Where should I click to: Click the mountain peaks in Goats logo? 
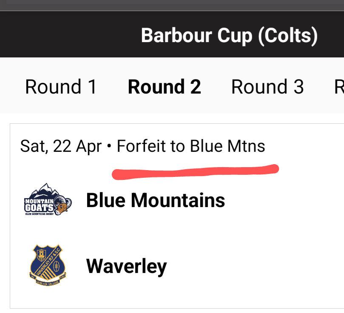[45, 190]
